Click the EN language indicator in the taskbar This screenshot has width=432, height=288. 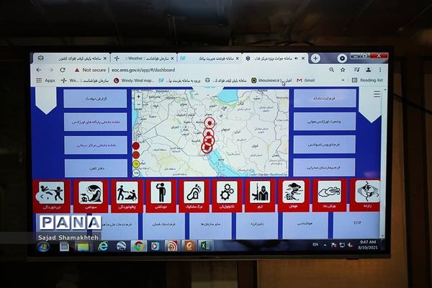[x=315, y=245]
